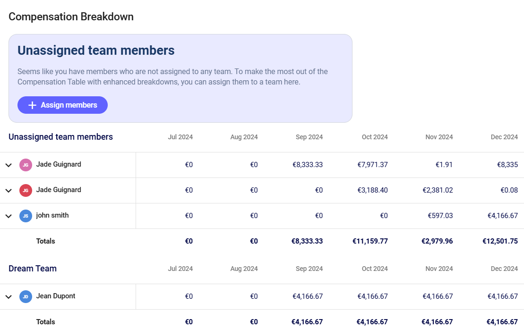Click the Jean Dupont name
The height and width of the screenshot is (329, 524).
pos(56,296)
